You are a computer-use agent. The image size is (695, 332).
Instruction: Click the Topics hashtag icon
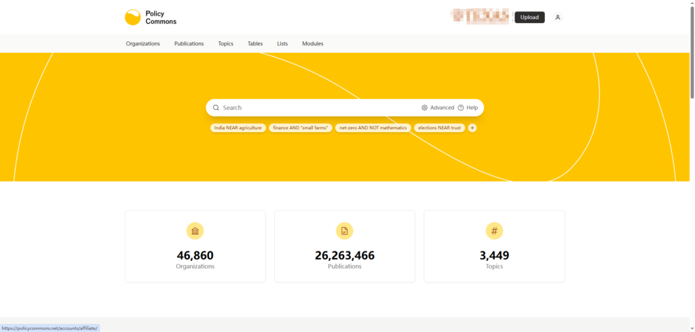(494, 231)
